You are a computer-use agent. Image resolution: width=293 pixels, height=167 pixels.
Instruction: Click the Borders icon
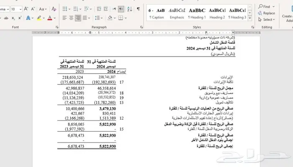click(x=121, y=18)
